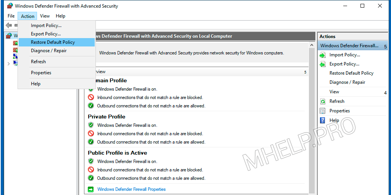Select Inbound Rules icon in the tree

(x=15, y=43)
